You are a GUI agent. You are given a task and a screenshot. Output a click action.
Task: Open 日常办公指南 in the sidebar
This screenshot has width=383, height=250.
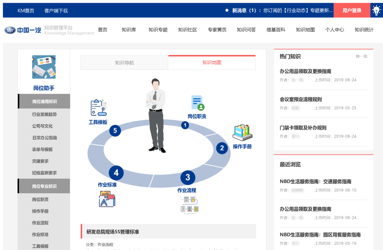pyautogui.click(x=44, y=138)
